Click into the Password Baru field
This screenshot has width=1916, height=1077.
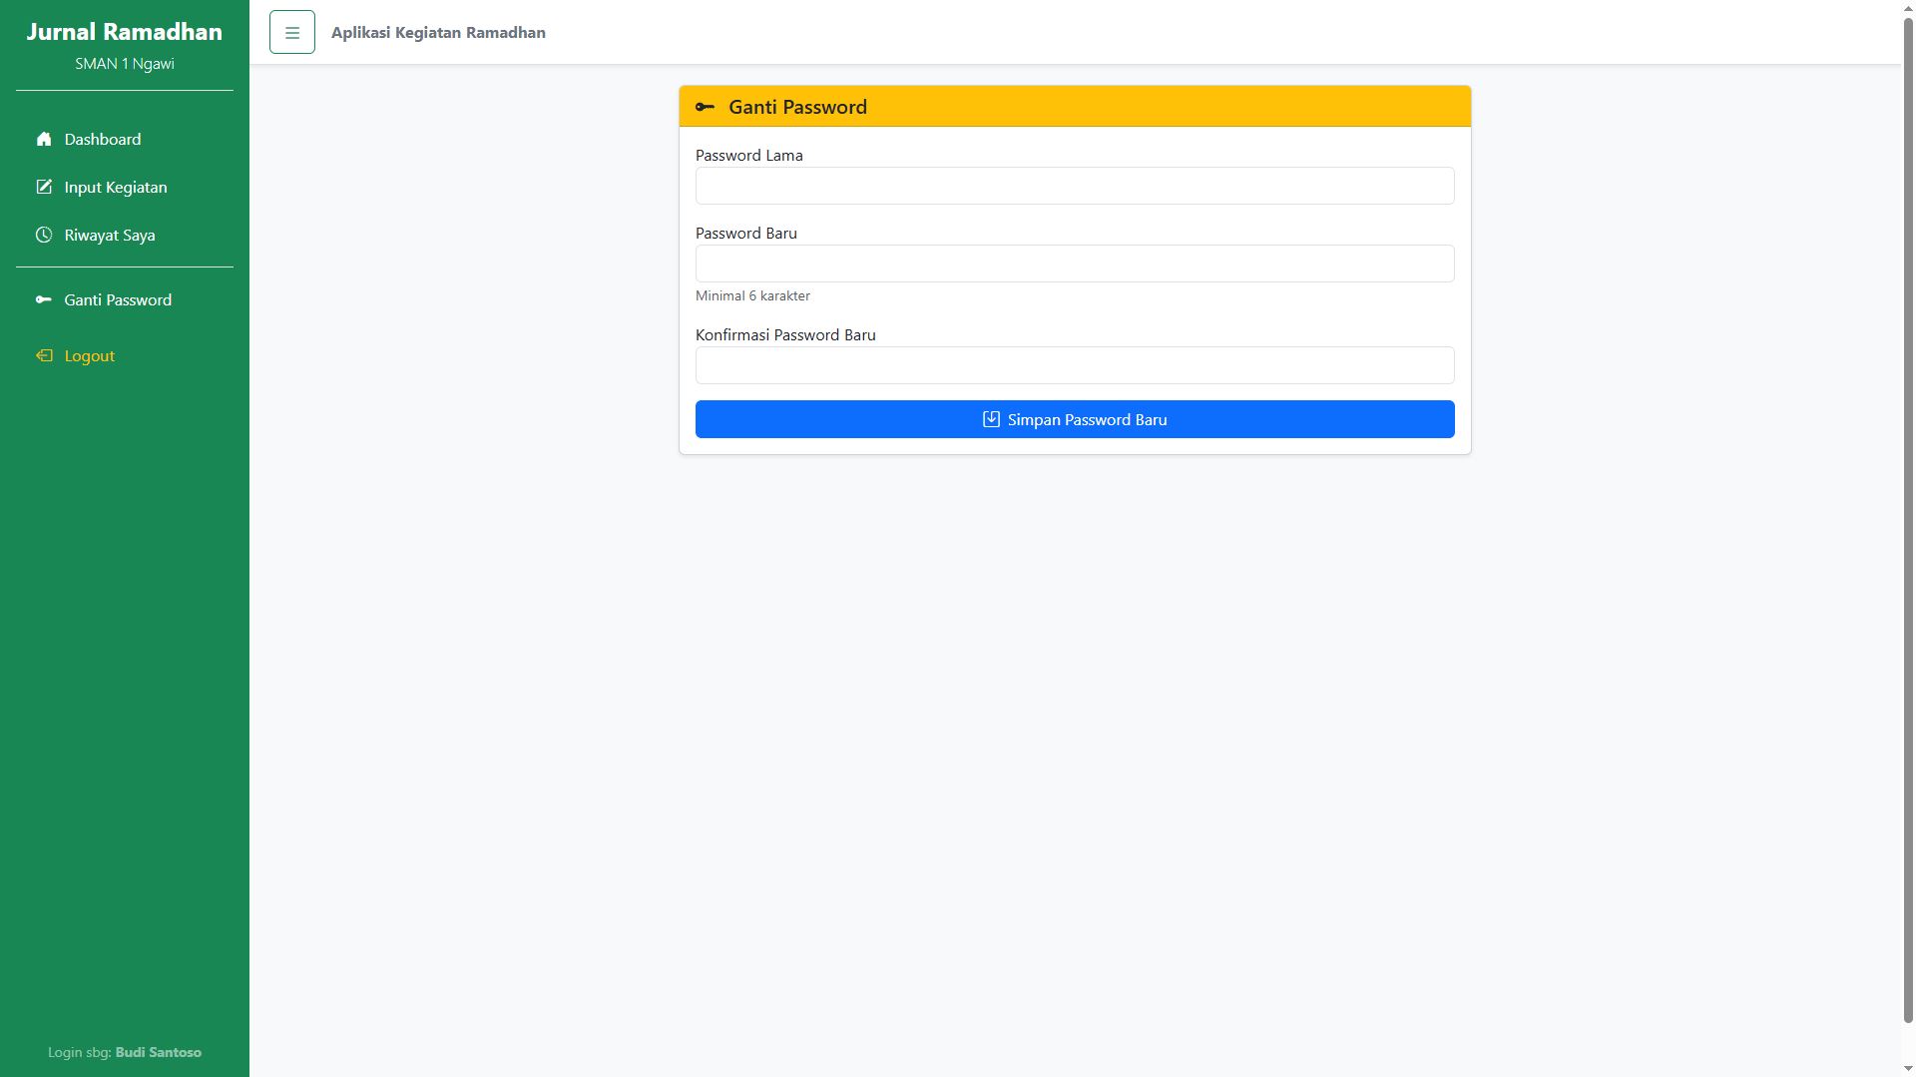[x=1075, y=264]
